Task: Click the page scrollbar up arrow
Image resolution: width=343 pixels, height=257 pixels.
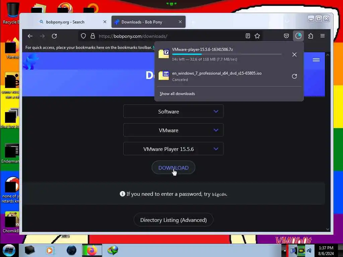Action: tap(328, 55)
